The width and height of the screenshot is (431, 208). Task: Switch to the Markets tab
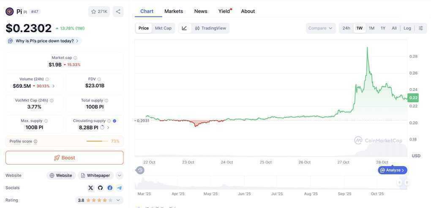tap(174, 11)
